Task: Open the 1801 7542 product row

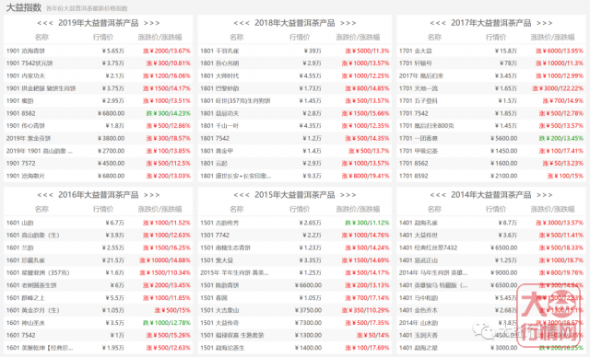Action: click(x=295, y=138)
